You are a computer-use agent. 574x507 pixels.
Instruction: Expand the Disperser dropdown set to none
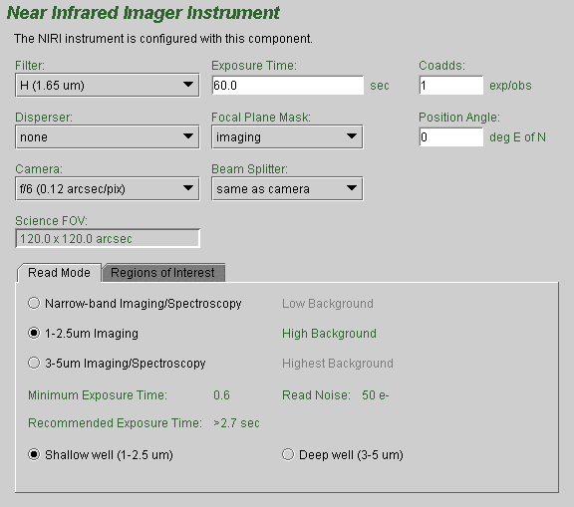[108, 137]
